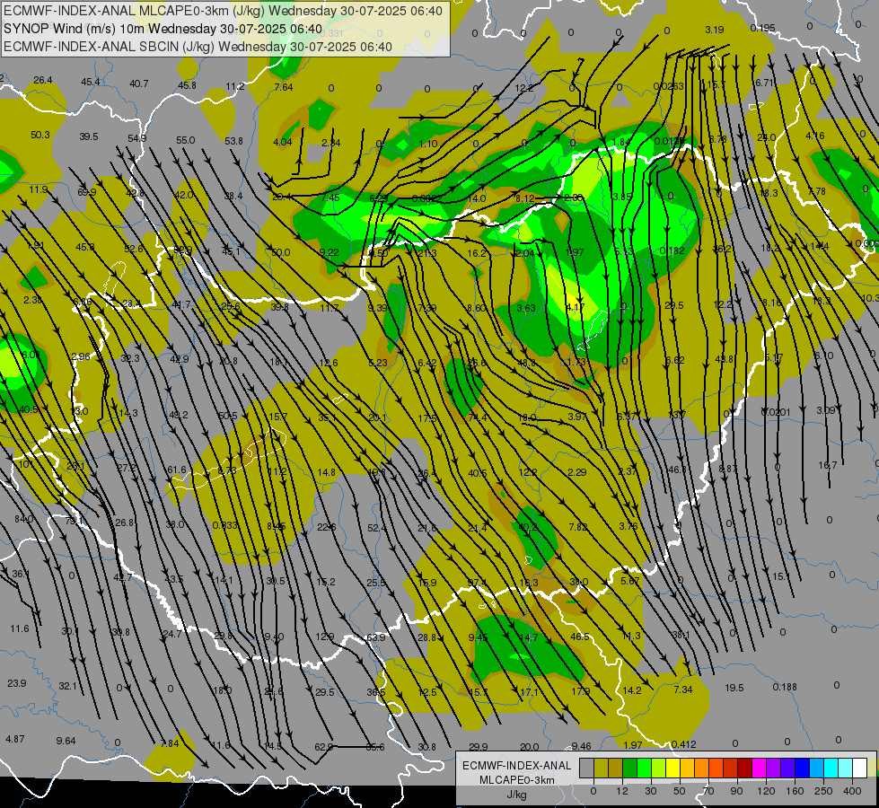Click the map value 3.63
Image resolution: width=879 pixels, height=808 pixels.
[x=526, y=308]
